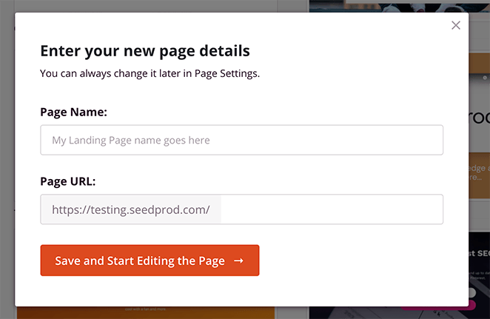This screenshot has width=490, height=319.
Task: Click the 'Page Name:' label
Action: 74,113
